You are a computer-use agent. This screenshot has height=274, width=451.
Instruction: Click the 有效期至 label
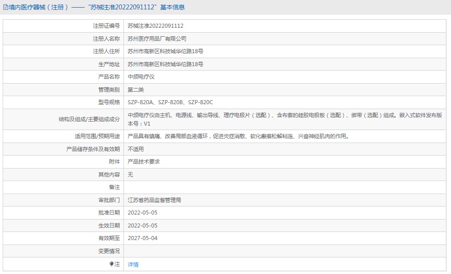109,238
